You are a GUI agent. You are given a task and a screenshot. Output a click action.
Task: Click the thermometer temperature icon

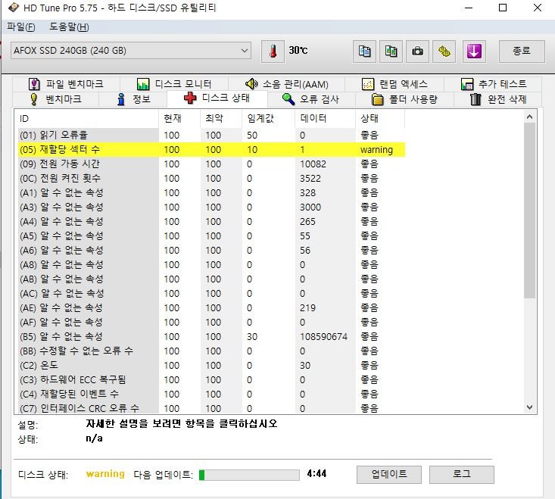273,51
